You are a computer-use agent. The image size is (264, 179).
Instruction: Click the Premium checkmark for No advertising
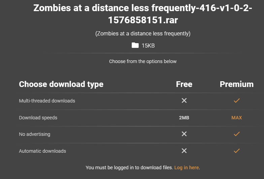tap(237, 134)
